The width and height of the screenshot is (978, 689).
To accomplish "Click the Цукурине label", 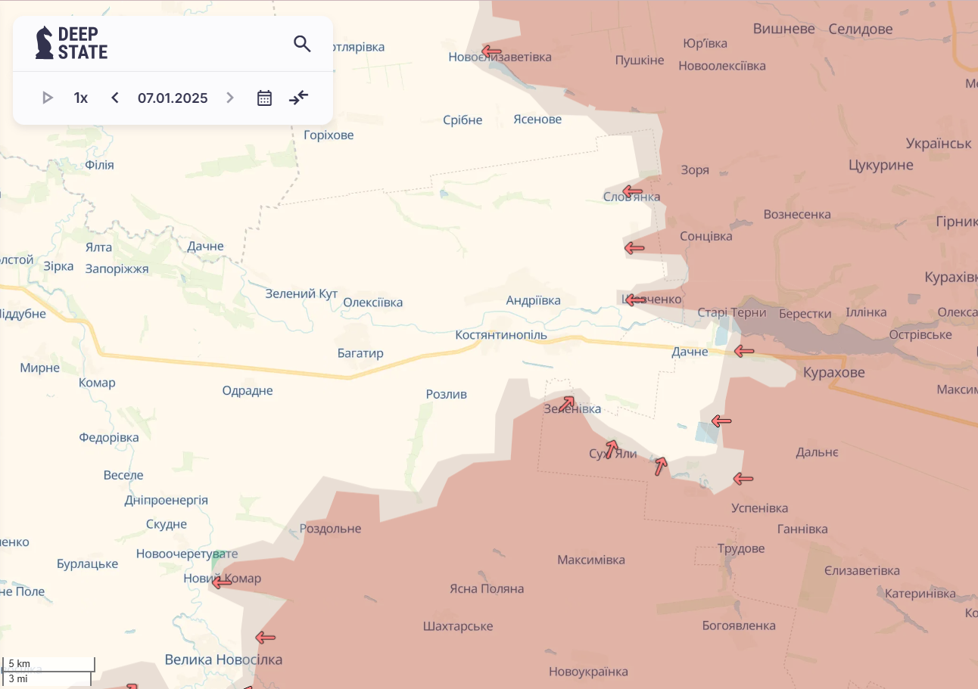I will coord(881,165).
